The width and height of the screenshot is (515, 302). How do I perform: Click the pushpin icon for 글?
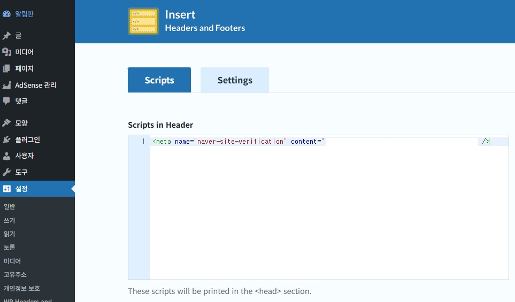tap(6, 36)
